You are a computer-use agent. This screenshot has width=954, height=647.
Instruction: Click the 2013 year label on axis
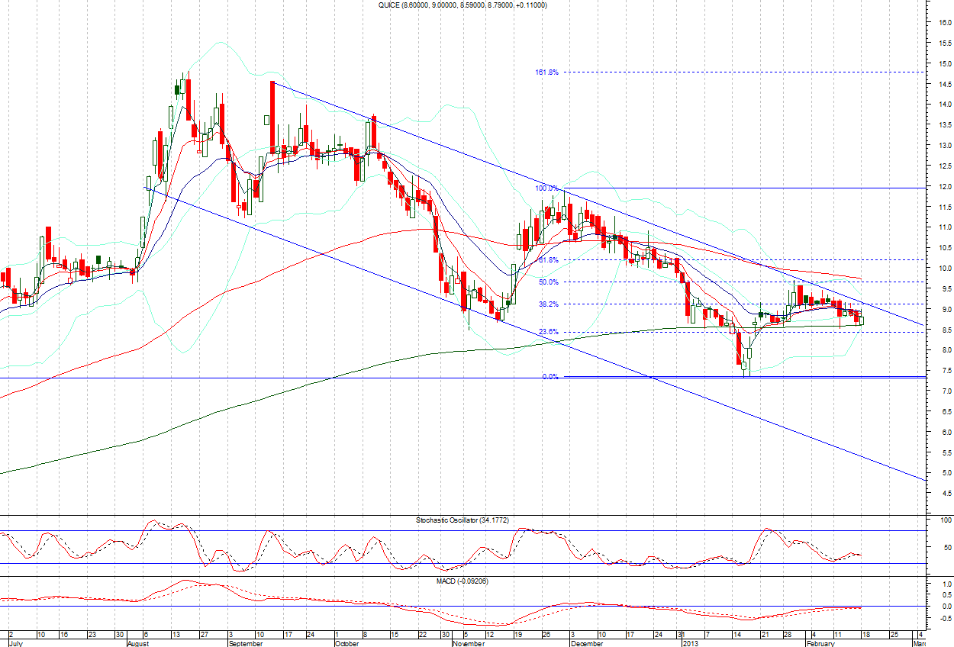click(691, 643)
